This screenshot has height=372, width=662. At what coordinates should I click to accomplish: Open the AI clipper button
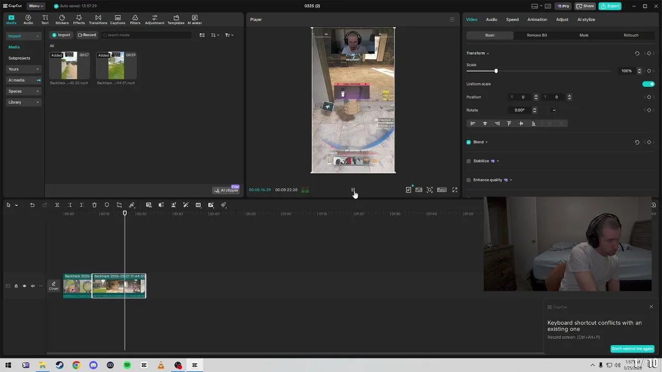click(x=227, y=190)
